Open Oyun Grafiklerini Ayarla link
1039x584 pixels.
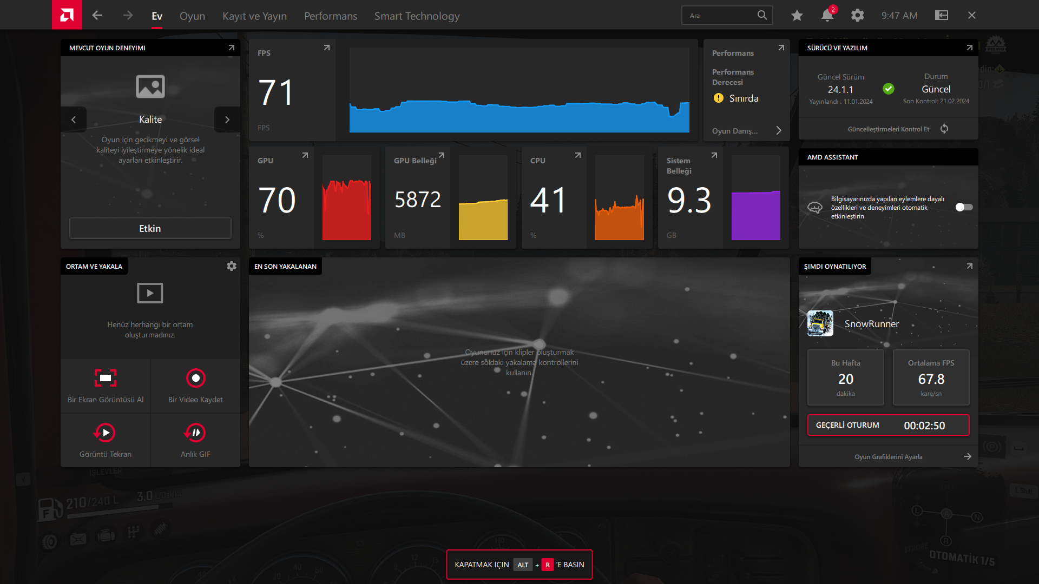pos(889,457)
